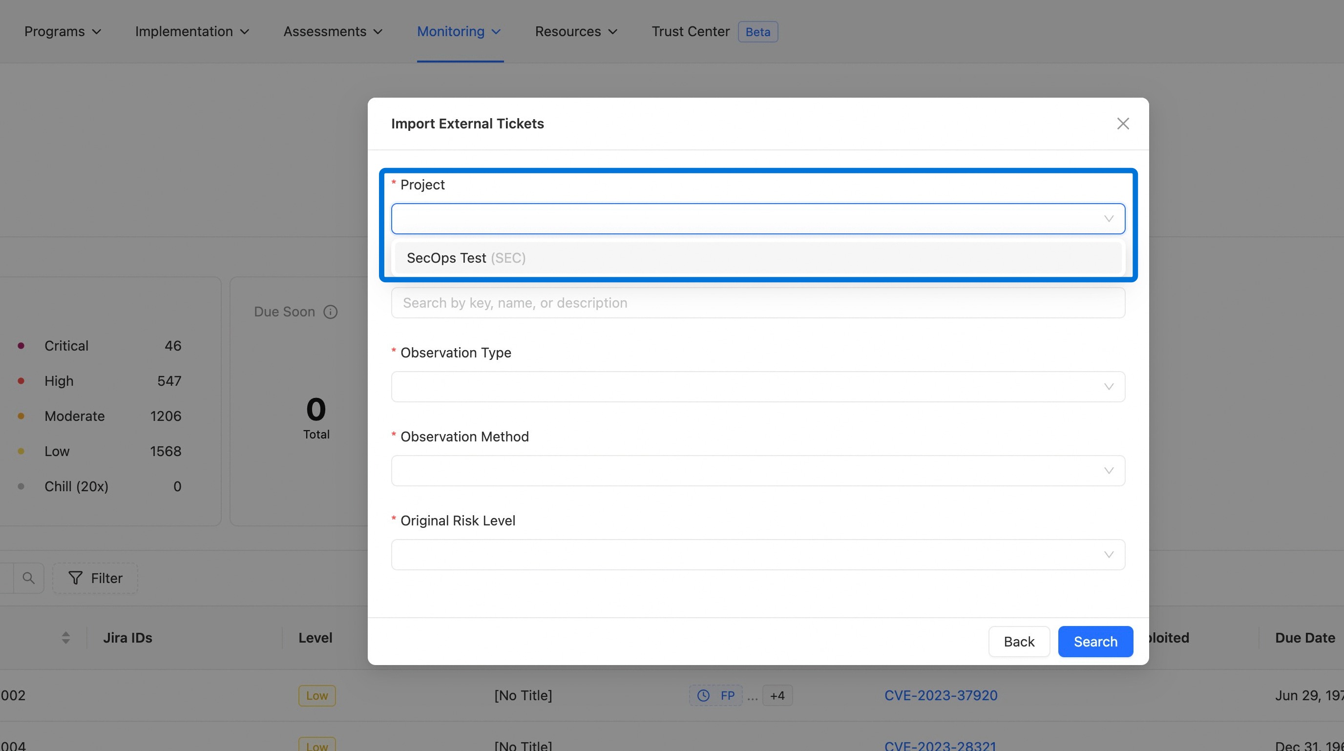Open the Observation Type dropdown
This screenshot has height=751, width=1344.
point(758,386)
